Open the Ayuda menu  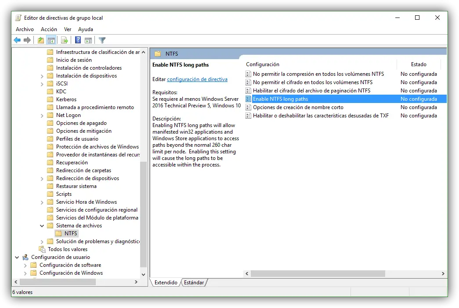tap(86, 29)
